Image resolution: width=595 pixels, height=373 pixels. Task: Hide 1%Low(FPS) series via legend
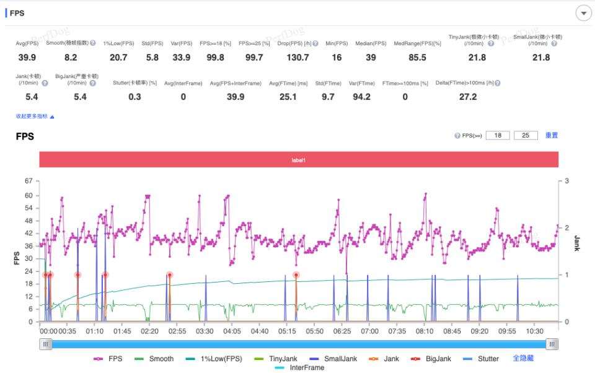[214, 359]
